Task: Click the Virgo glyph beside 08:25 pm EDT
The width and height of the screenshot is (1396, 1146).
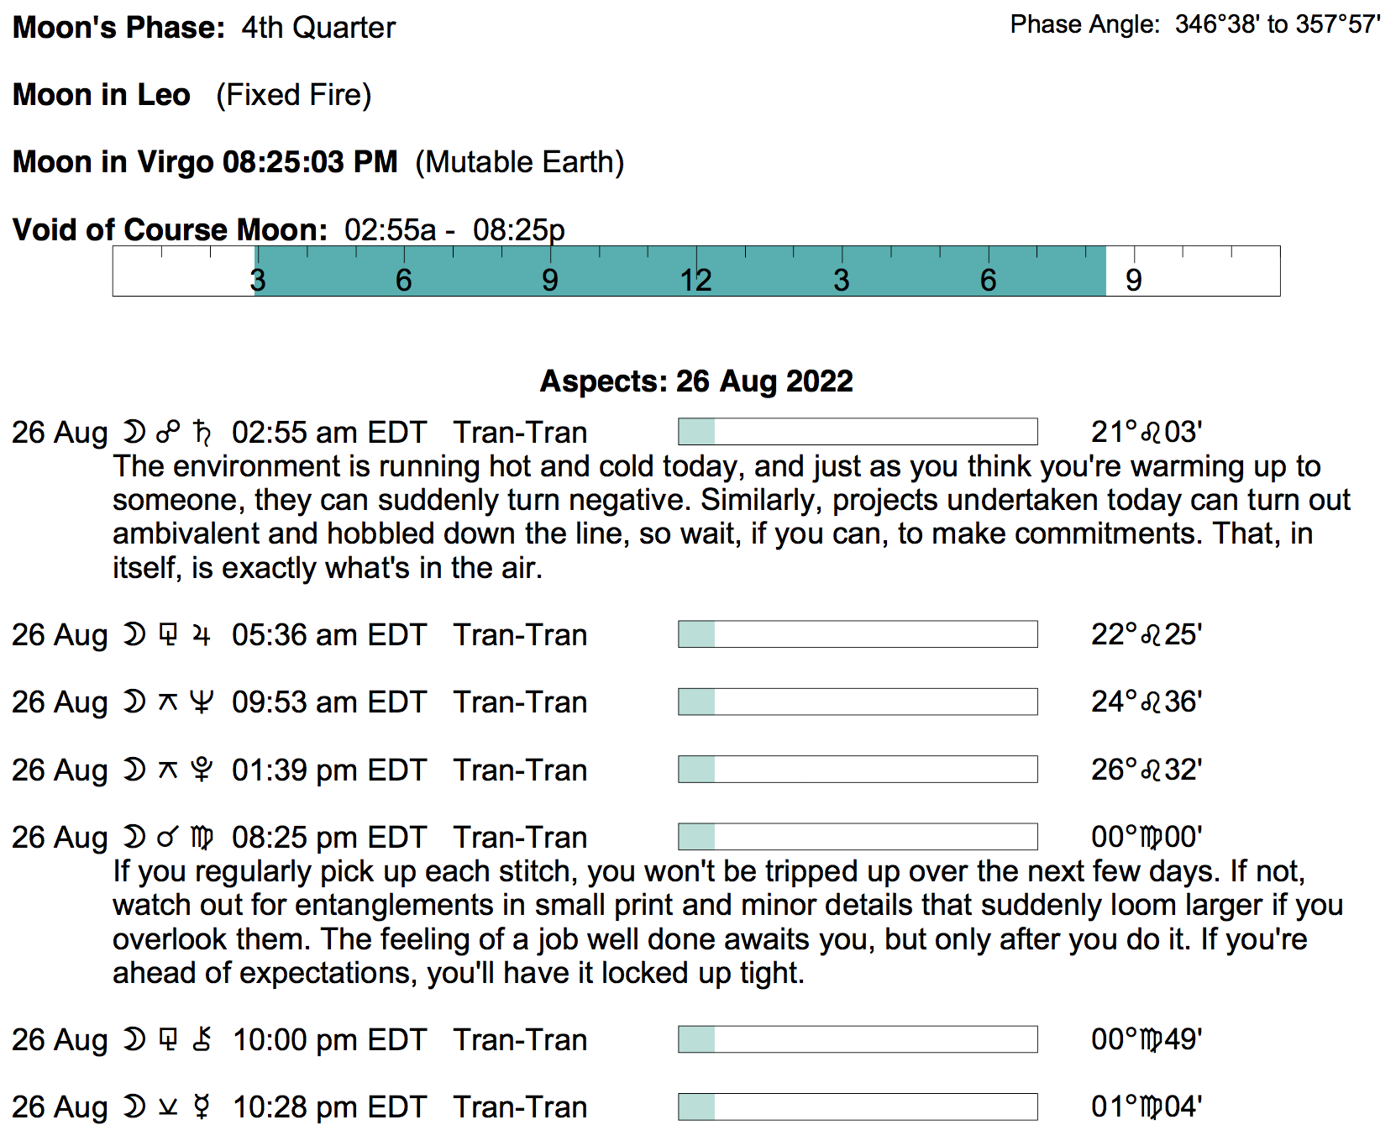Action: (202, 838)
